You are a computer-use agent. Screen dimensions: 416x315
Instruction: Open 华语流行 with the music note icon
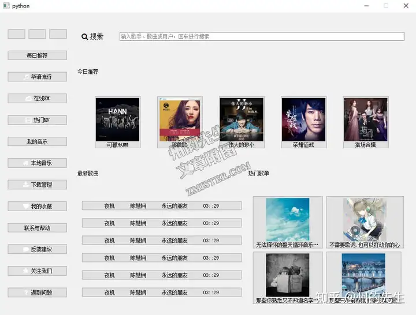(x=37, y=77)
